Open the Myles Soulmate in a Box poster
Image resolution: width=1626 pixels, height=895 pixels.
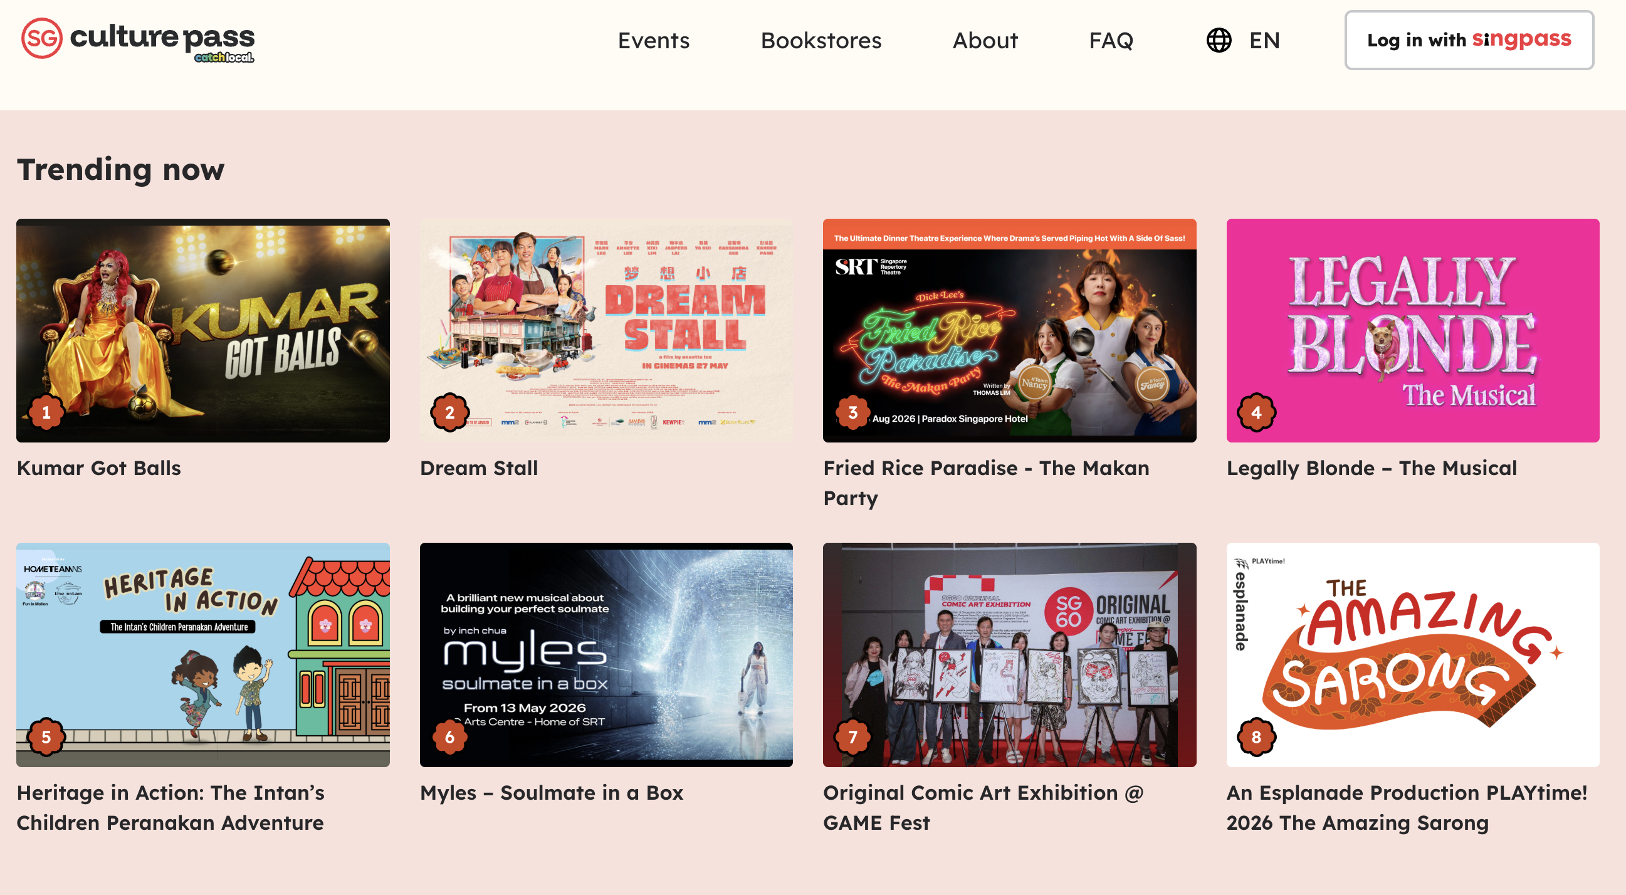[606, 654]
